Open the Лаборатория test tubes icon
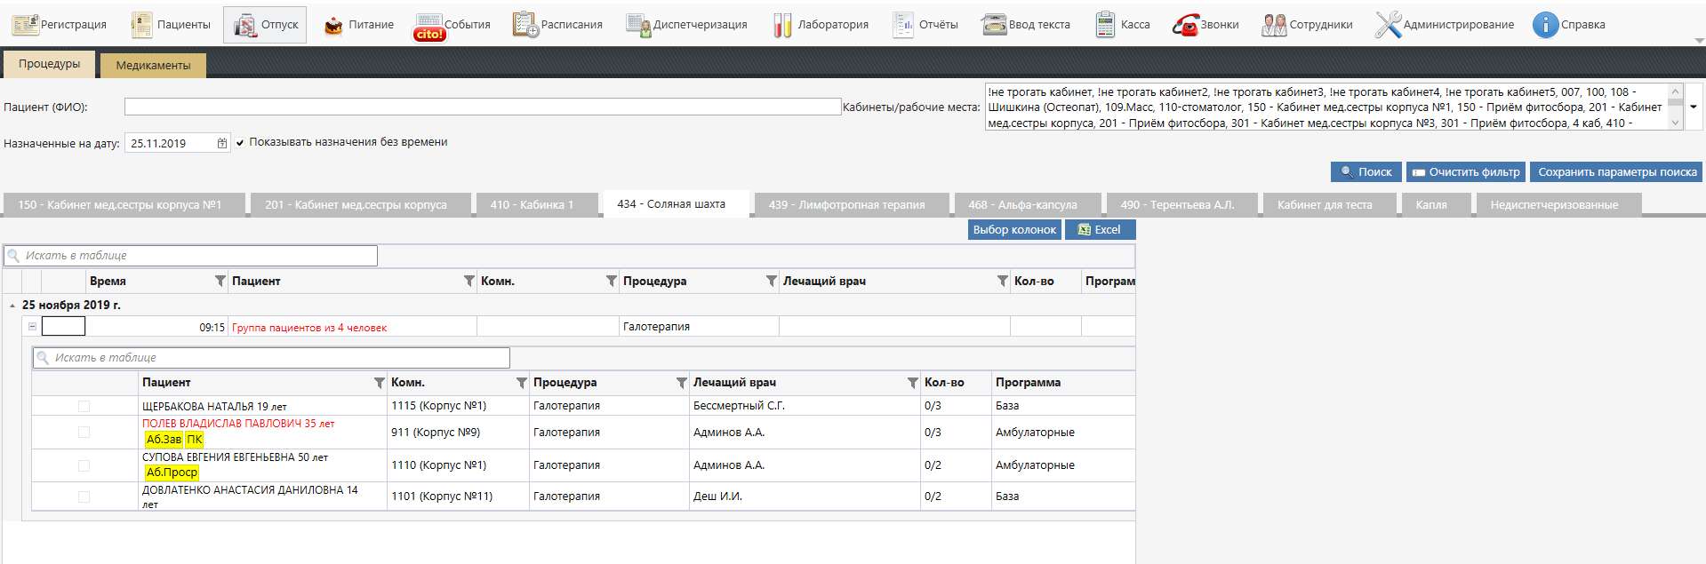Image resolution: width=1706 pixels, height=564 pixels. [x=782, y=25]
